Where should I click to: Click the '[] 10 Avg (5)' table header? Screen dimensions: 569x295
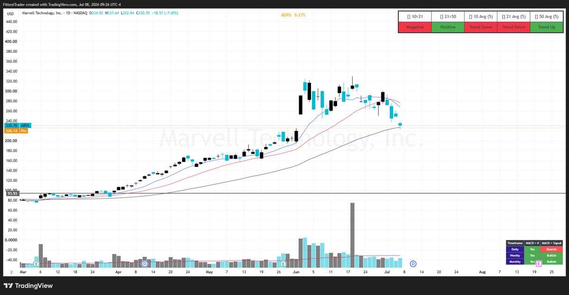pyautogui.click(x=481, y=16)
